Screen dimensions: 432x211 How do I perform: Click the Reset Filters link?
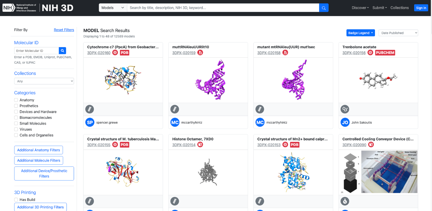point(64,30)
